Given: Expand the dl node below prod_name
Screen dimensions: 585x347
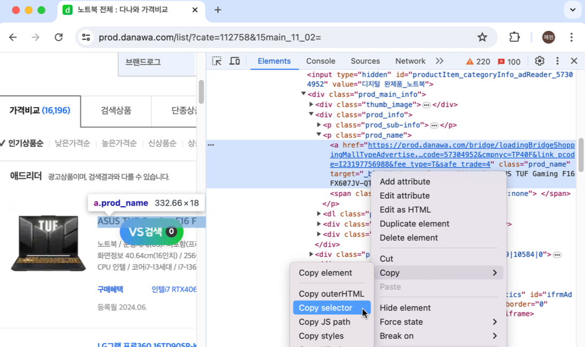Looking at the screenshot, I should [318, 214].
